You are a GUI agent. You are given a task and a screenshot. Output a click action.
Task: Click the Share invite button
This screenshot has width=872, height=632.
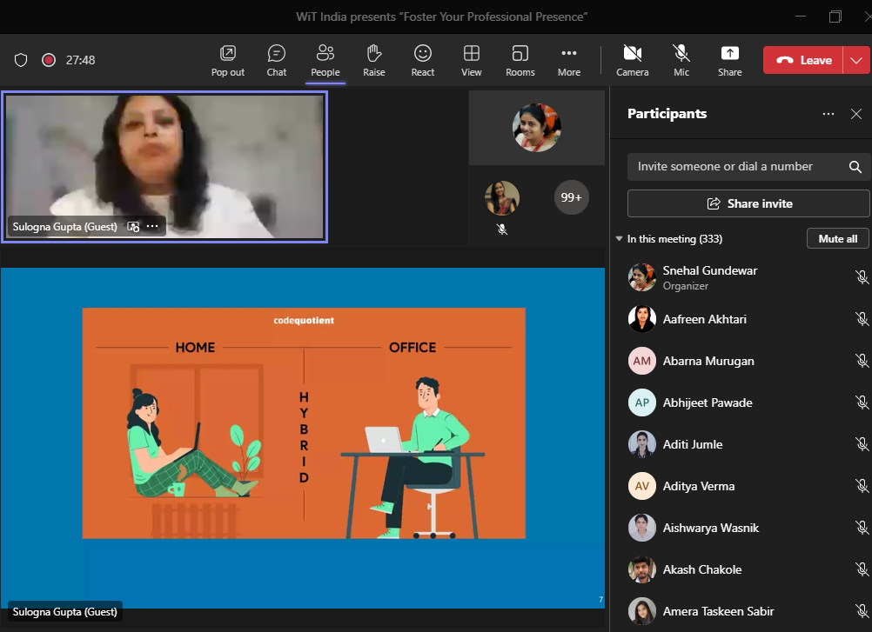pyautogui.click(x=748, y=203)
